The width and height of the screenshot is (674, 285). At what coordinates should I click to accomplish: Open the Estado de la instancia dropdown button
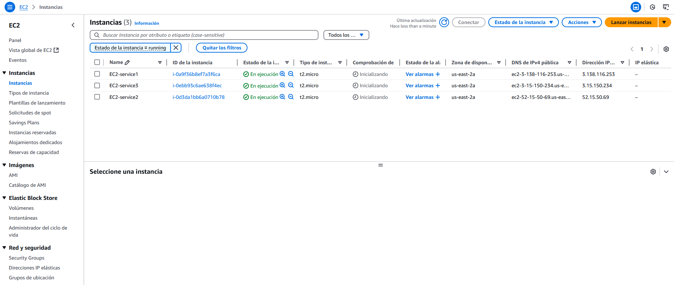523,22
